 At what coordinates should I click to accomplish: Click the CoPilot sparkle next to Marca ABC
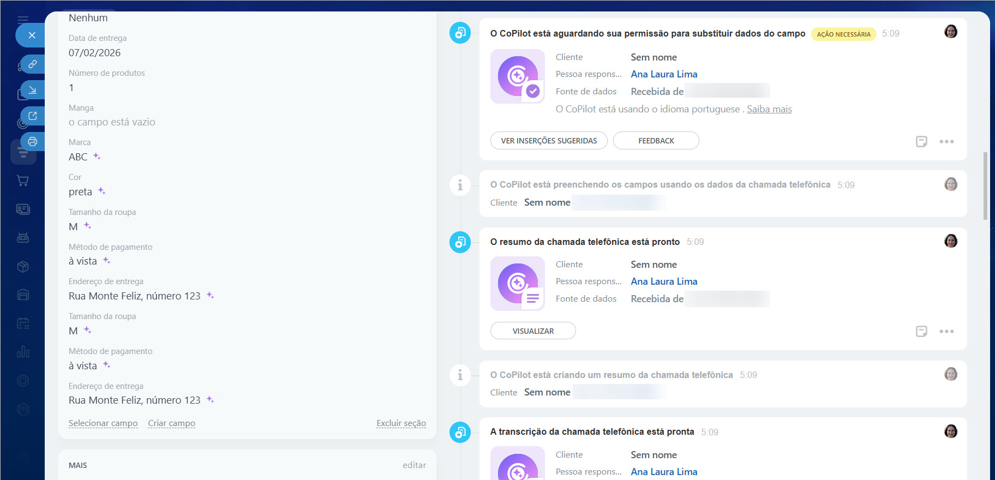97,157
